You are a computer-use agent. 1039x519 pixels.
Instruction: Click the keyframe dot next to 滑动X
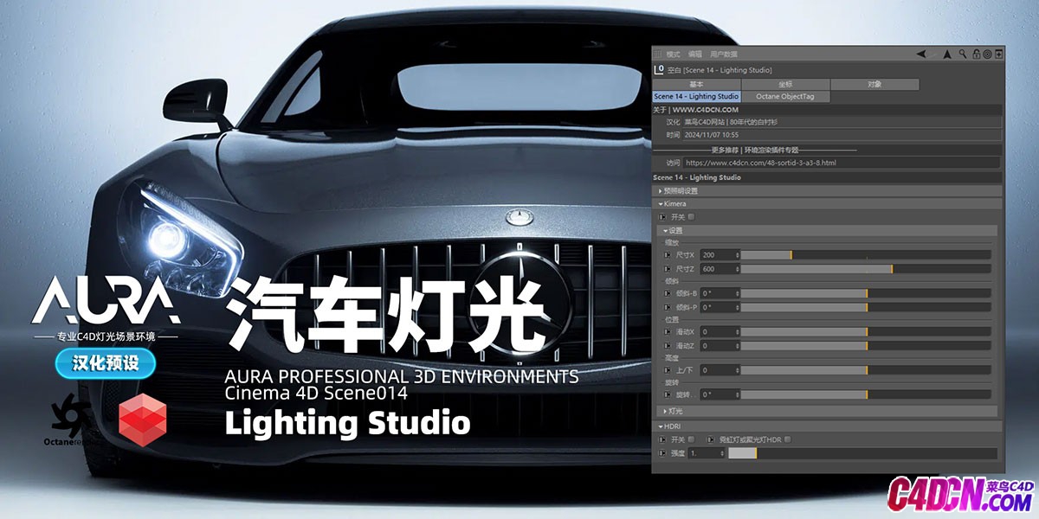point(668,331)
